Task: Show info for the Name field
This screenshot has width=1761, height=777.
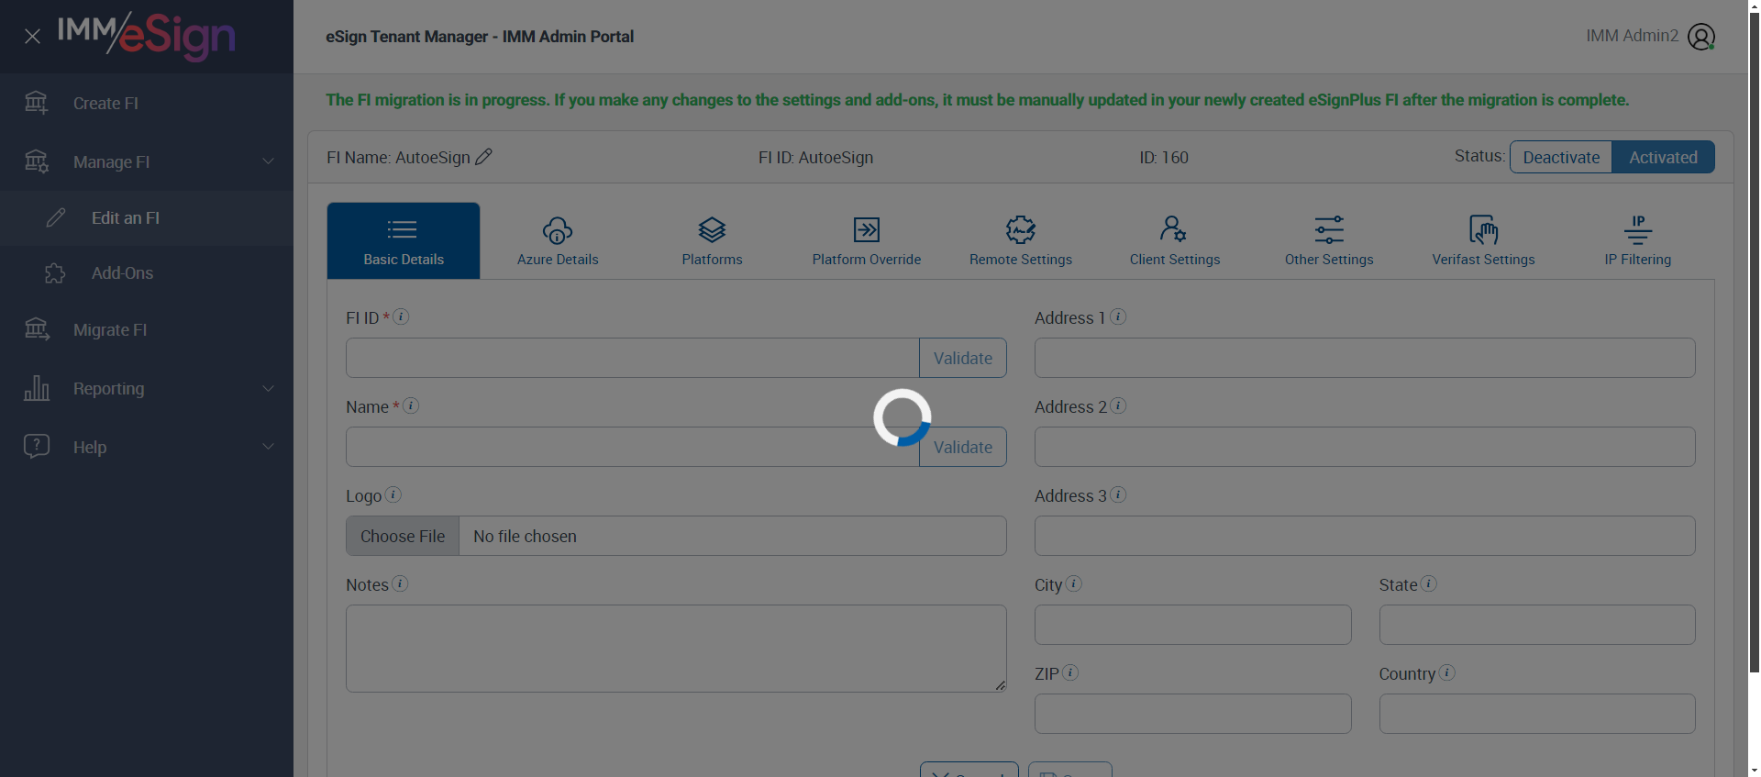Action: [411, 405]
